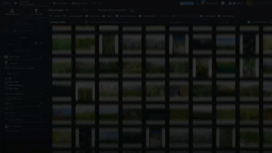
Task: Open the Assignment Status dropdown
Action: point(23,94)
